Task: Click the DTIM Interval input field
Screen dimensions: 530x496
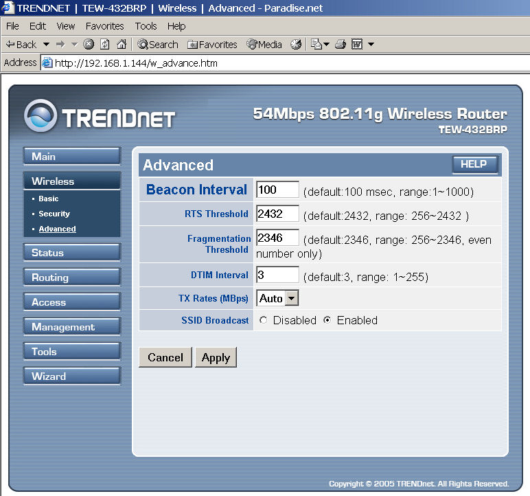Action: (x=277, y=274)
